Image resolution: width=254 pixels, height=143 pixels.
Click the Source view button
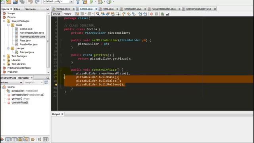pos(56,14)
